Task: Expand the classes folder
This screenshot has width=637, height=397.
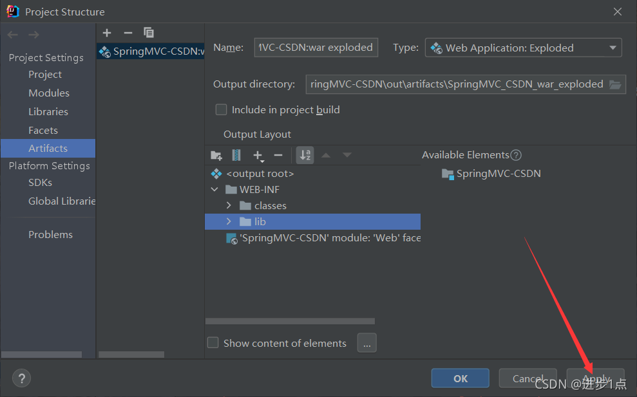Action: 229,205
